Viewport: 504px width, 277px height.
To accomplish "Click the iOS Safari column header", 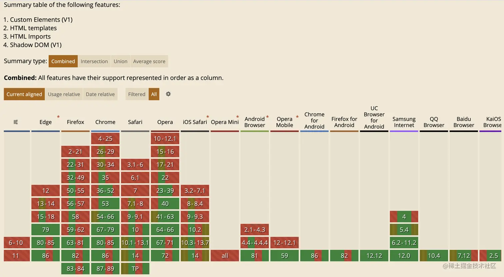I will (195, 122).
